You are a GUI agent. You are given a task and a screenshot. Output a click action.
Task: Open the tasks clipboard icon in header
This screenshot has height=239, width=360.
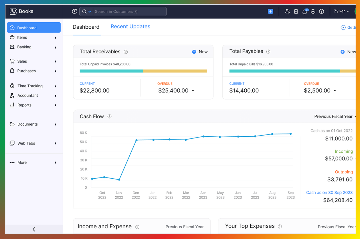pos(296,12)
